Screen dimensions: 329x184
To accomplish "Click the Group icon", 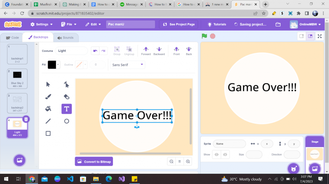I will click(117, 51).
